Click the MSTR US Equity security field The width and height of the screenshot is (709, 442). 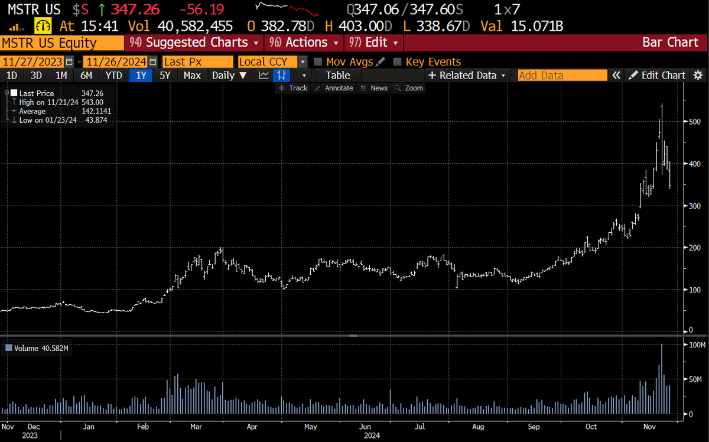tap(62, 43)
